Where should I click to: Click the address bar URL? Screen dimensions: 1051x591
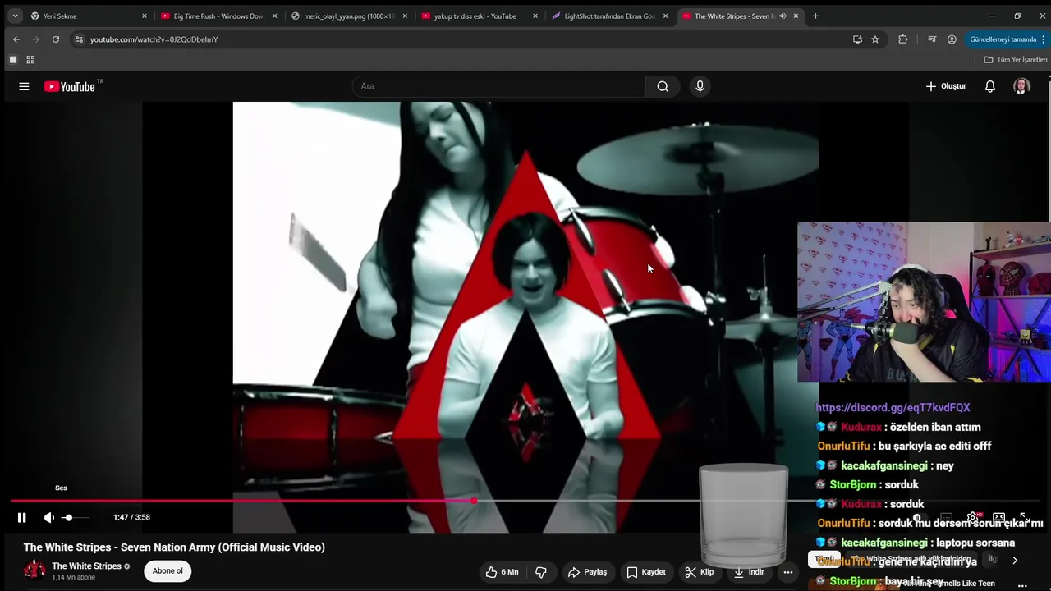154,39
